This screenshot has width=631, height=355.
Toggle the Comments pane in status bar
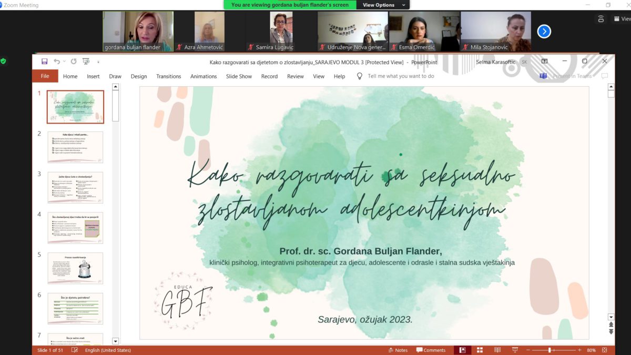431,350
